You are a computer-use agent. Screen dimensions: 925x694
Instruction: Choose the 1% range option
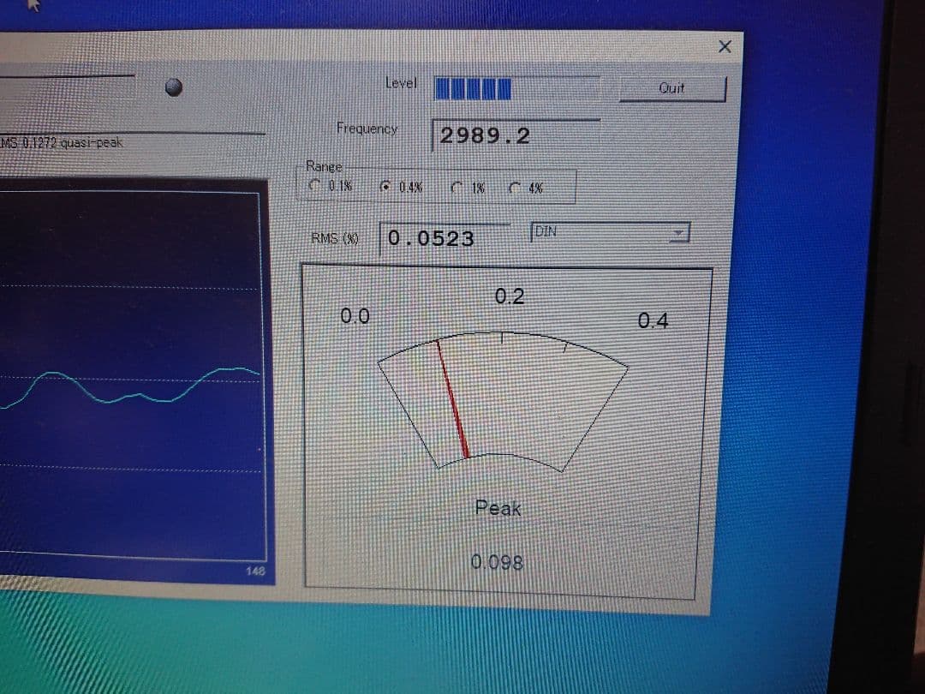[455, 186]
